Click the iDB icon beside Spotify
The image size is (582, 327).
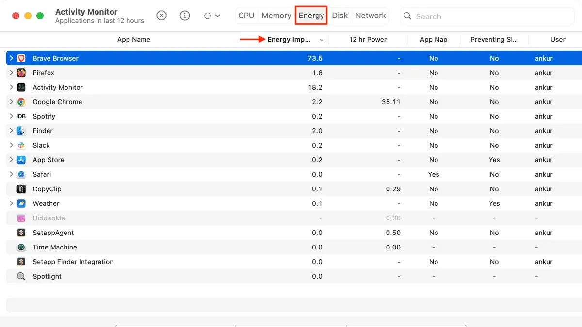tap(21, 116)
